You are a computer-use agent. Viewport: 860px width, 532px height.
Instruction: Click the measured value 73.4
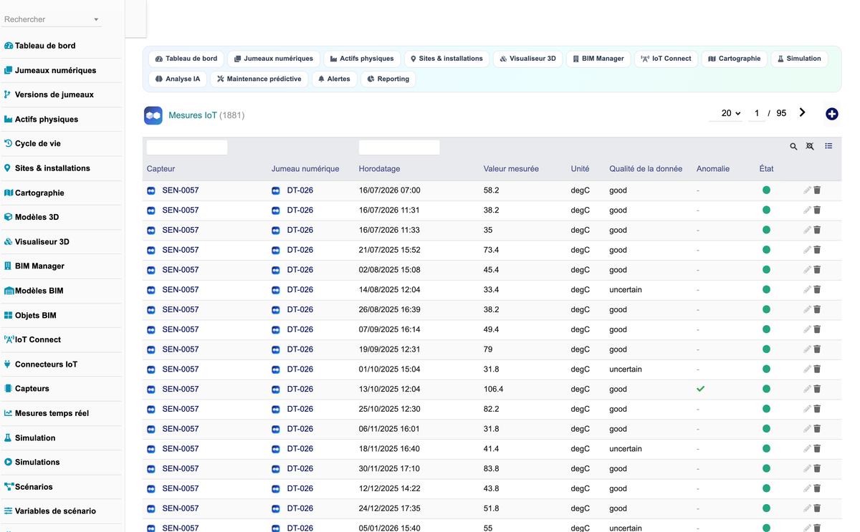click(x=492, y=250)
